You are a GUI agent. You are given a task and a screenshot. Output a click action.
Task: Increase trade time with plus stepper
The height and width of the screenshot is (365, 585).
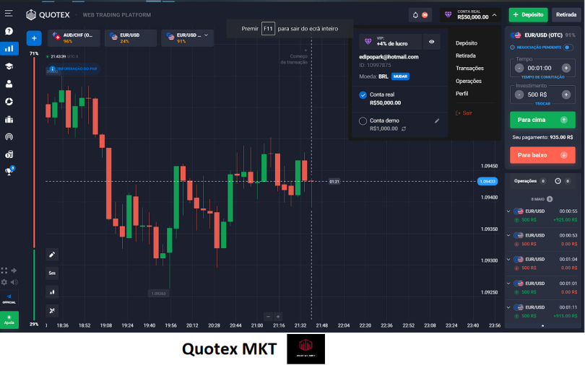pyautogui.click(x=566, y=68)
